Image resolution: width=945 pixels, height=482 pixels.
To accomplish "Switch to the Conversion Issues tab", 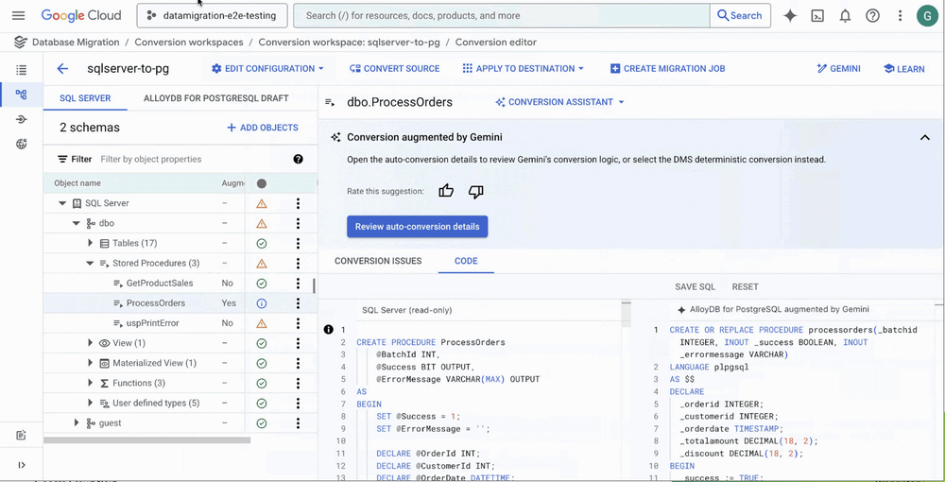I will point(378,261).
